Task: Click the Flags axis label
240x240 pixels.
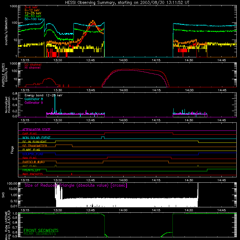Action: click(x=12, y=150)
